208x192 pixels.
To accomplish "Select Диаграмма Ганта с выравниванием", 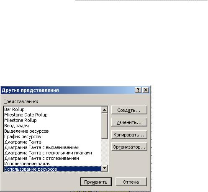I will 52,147.
